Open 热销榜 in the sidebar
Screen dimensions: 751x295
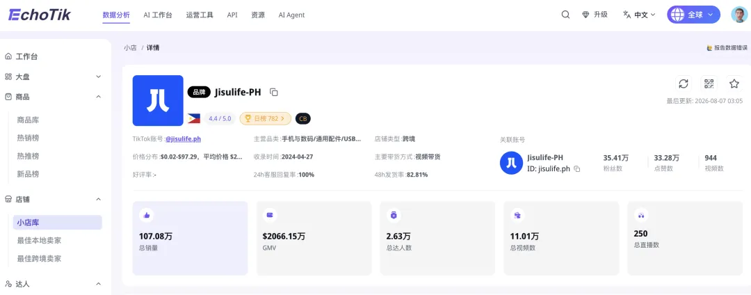28,138
